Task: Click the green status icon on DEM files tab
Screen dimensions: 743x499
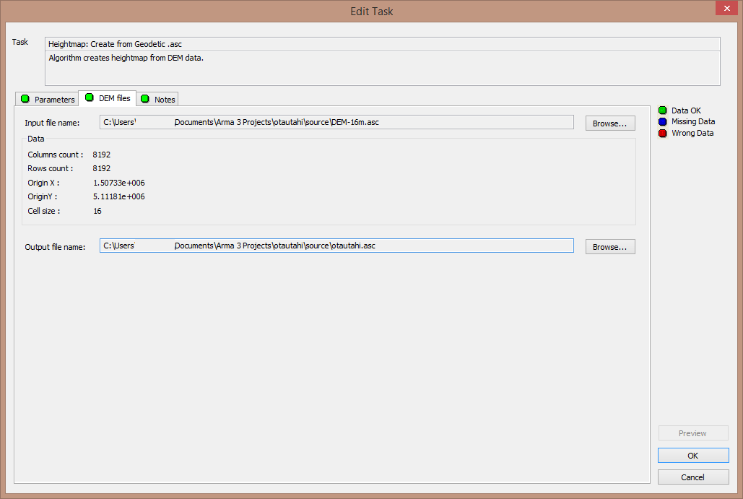Action: [x=89, y=97]
